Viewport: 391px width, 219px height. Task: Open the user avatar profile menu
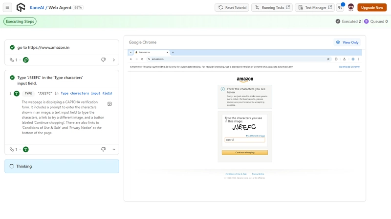coord(351,7)
